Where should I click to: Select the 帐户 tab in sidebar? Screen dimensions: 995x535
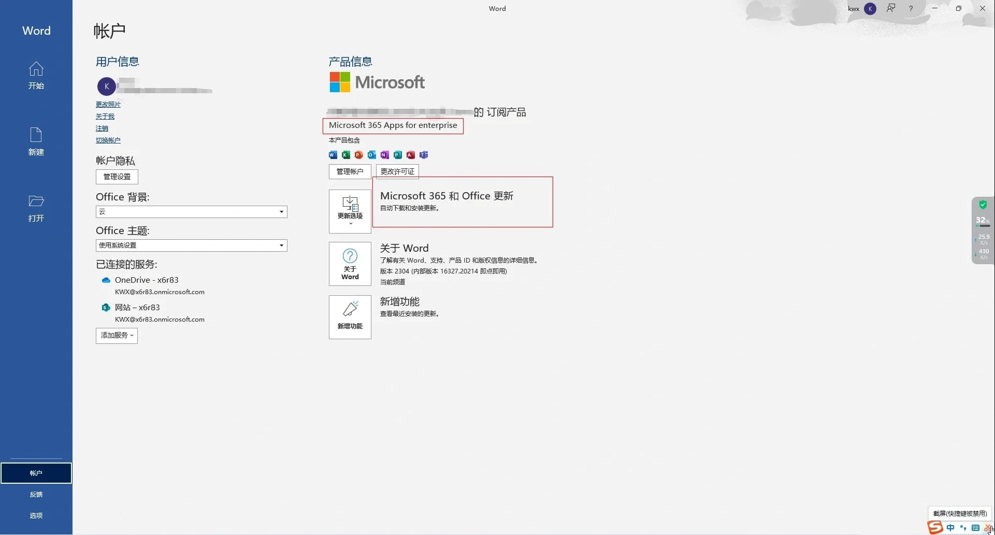click(x=36, y=473)
